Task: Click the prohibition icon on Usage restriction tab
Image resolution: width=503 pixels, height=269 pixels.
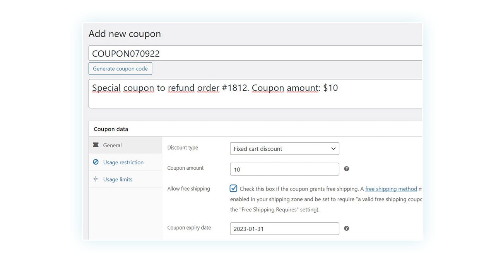Action: point(96,162)
